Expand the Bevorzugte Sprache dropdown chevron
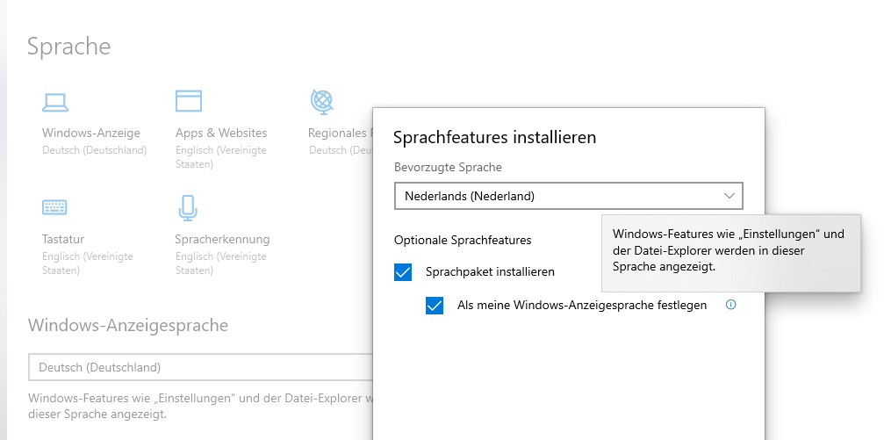The image size is (884, 440). (x=729, y=196)
